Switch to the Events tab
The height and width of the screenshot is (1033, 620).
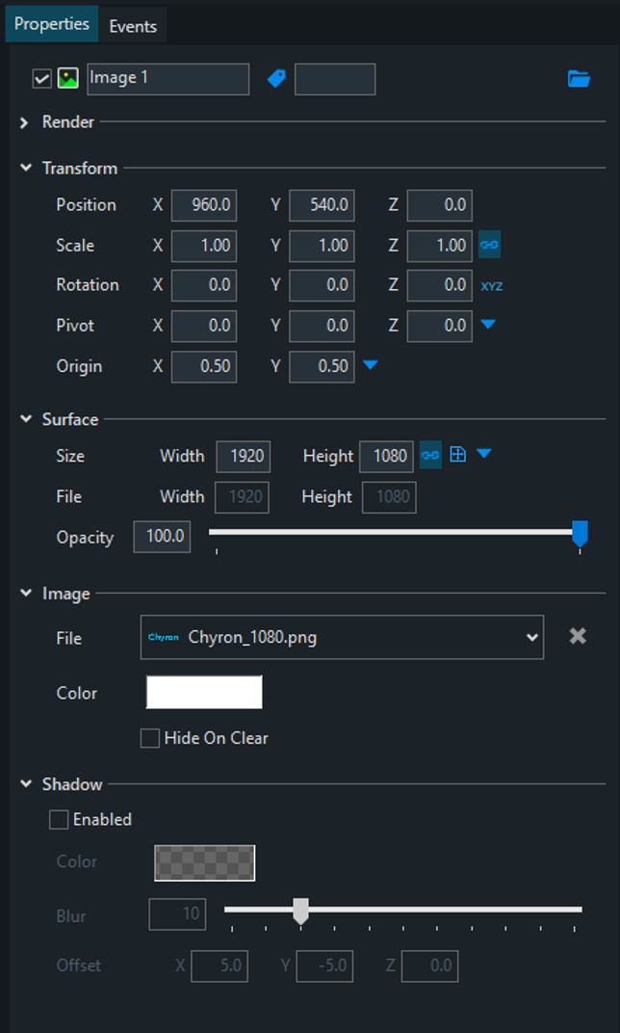coord(133,26)
